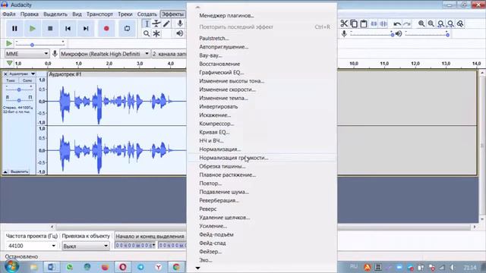Toggle the Loop playback button
The width and height of the screenshot is (486, 273).
coord(127,29)
